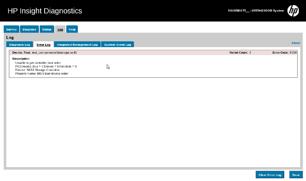Click the Failed Count 5 value
The width and height of the screenshot is (306, 181).
250,53
